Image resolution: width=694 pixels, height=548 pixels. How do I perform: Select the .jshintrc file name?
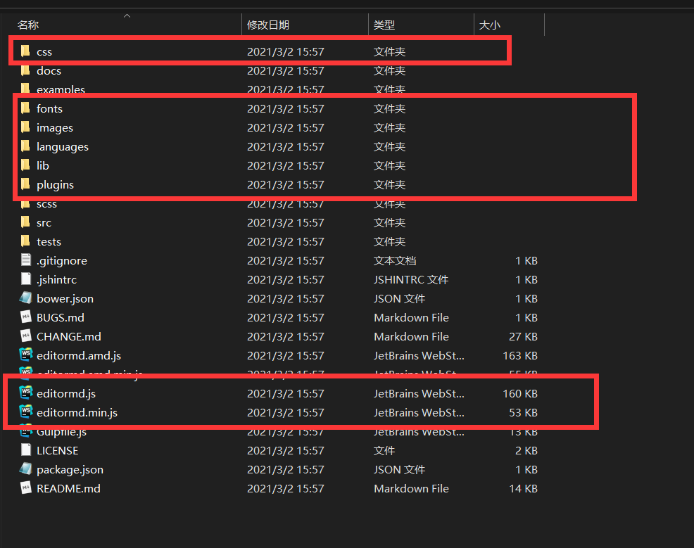point(56,280)
